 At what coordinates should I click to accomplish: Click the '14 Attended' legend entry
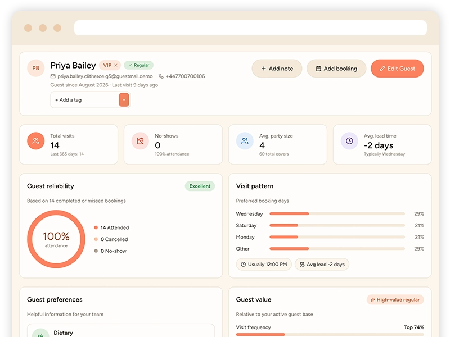click(111, 228)
